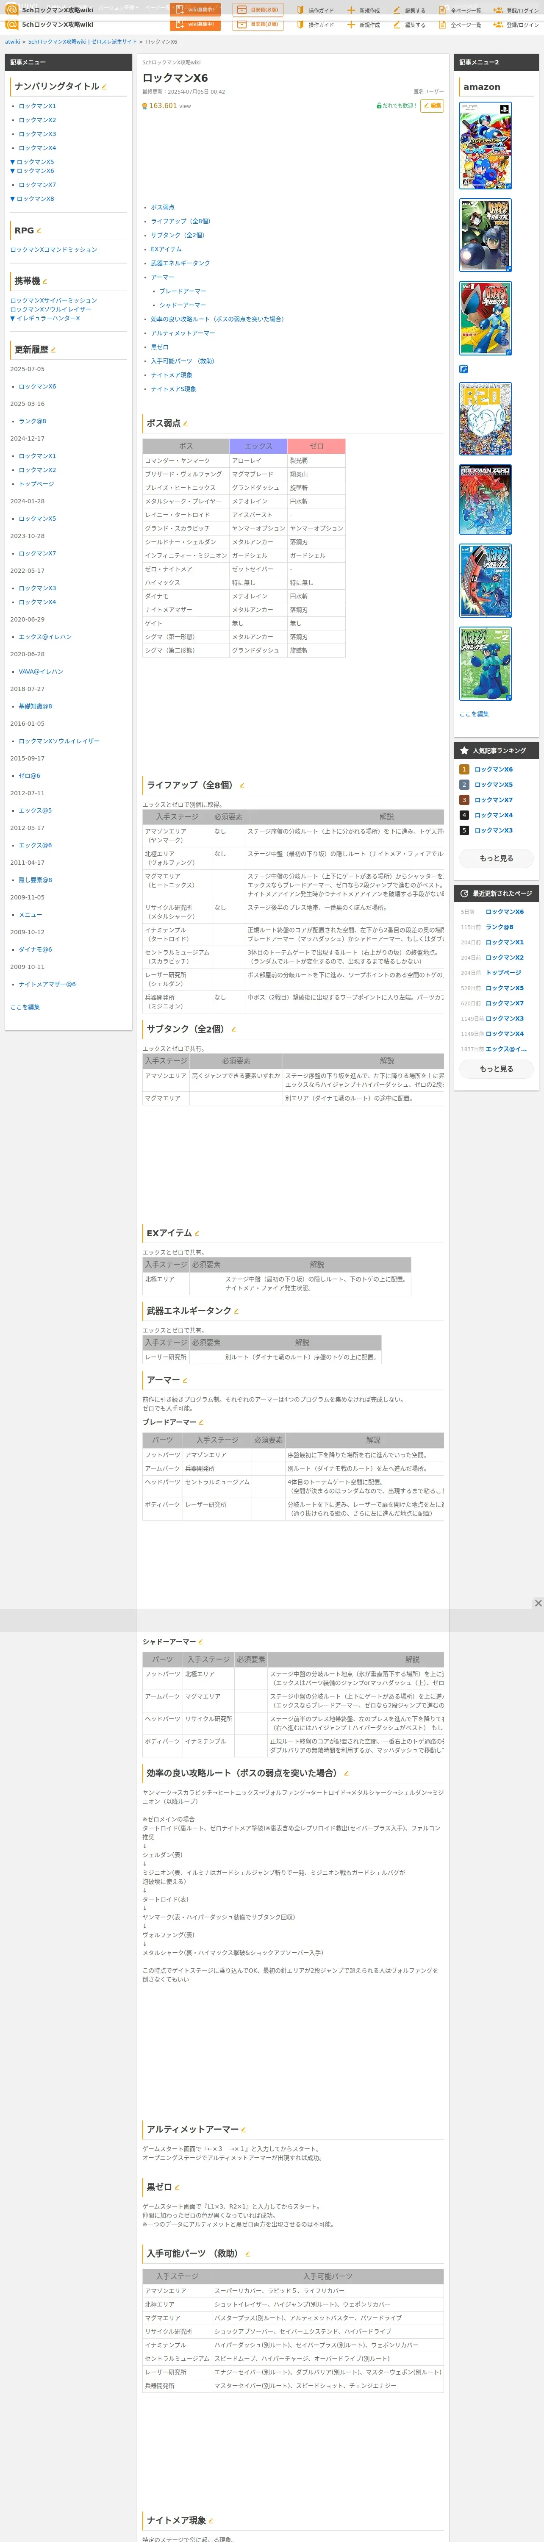The width and height of the screenshot is (544, 2542).
Task: Jump to 効率の良い攻略ルート in contents list
Action: point(217,319)
